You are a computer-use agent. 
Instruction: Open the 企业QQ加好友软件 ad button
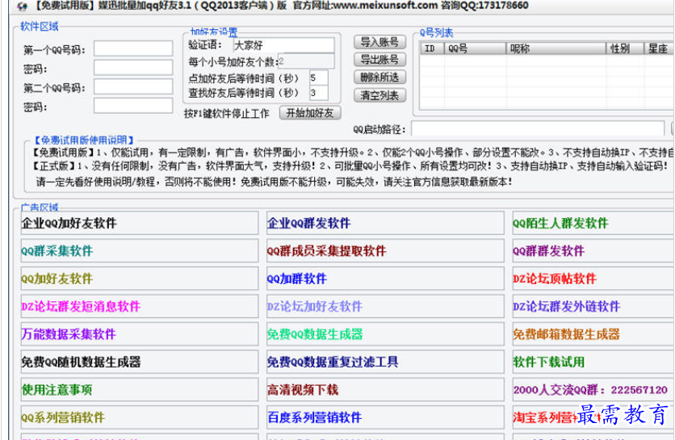(140, 223)
